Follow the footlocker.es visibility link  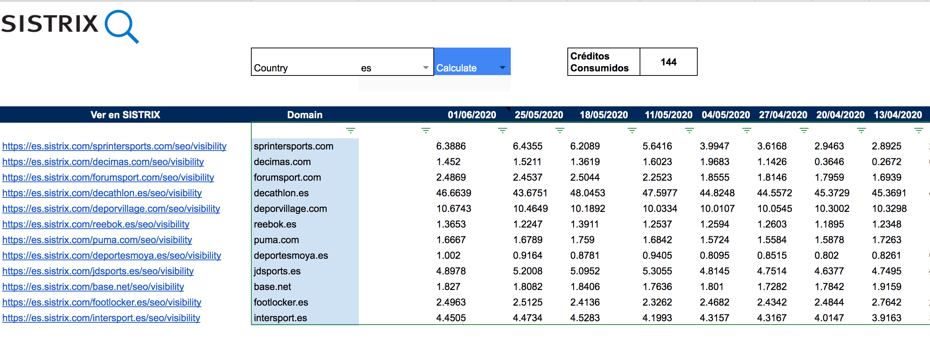[102, 303]
